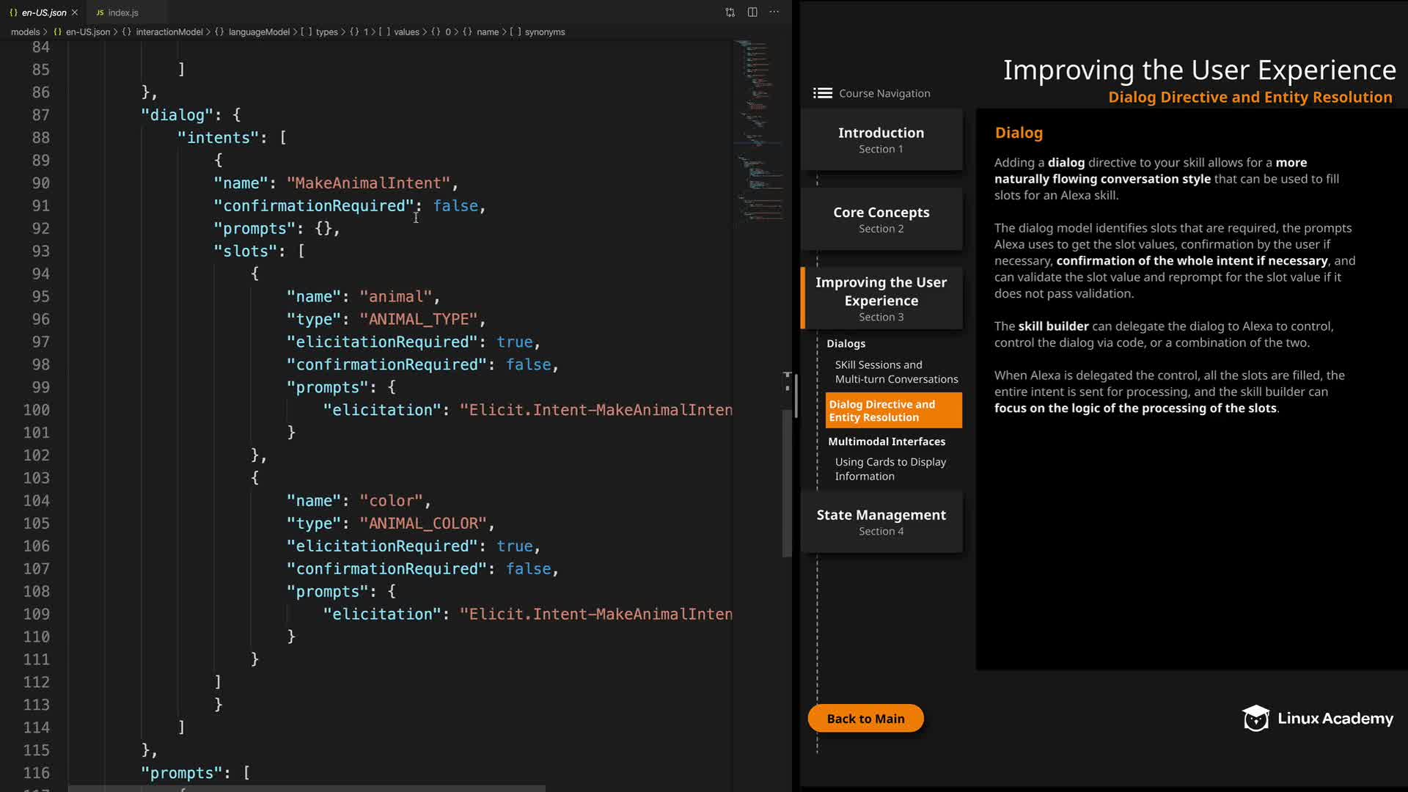Select the en-US.json editor tab
This screenshot has width=1408, height=792.
43,12
